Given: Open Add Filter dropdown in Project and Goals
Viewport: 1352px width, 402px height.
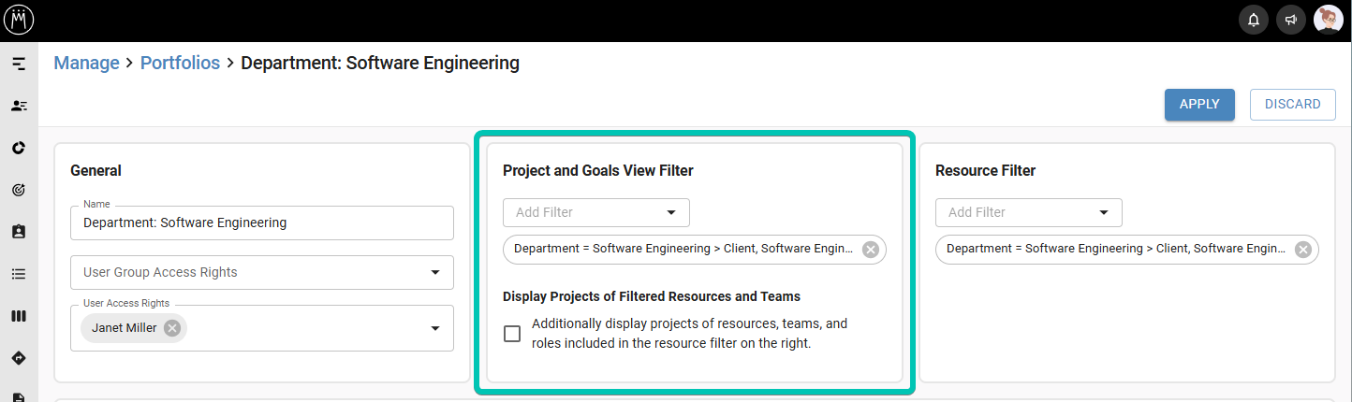Looking at the screenshot, I should (596, 212).
